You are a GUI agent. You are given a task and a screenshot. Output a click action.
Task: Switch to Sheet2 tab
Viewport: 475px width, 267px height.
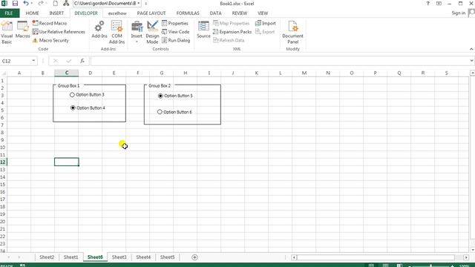coord(47,257)
